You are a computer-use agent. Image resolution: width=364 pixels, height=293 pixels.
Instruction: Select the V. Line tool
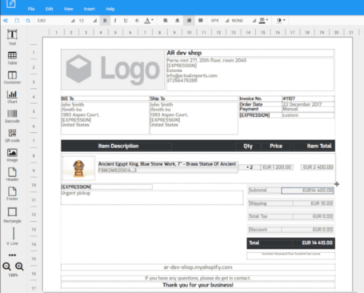click(x=13, y=236)
